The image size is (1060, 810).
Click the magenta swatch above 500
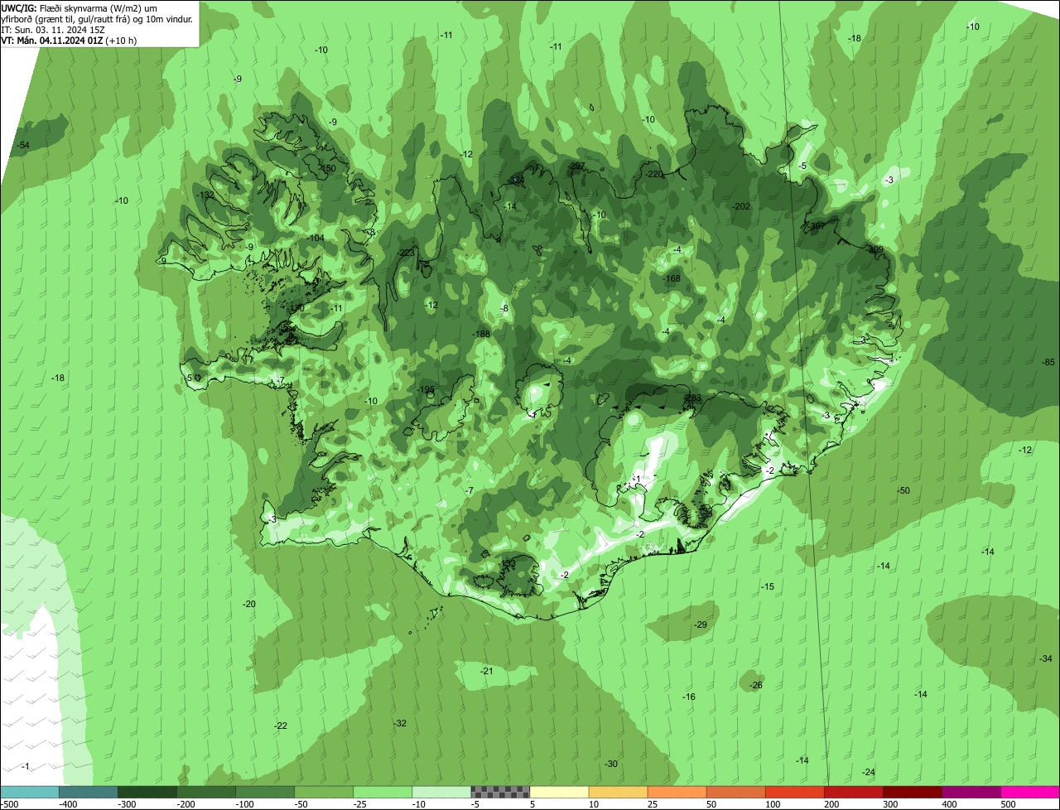pyautogui.click(x=1029, y=792)
